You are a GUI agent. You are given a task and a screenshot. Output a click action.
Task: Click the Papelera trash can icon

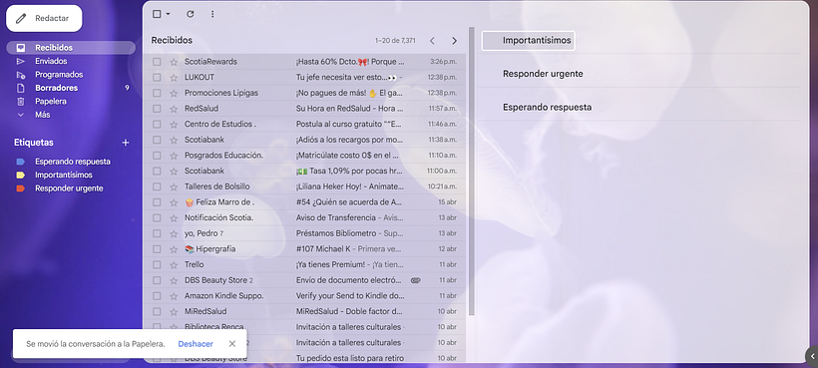pos(21,101)
